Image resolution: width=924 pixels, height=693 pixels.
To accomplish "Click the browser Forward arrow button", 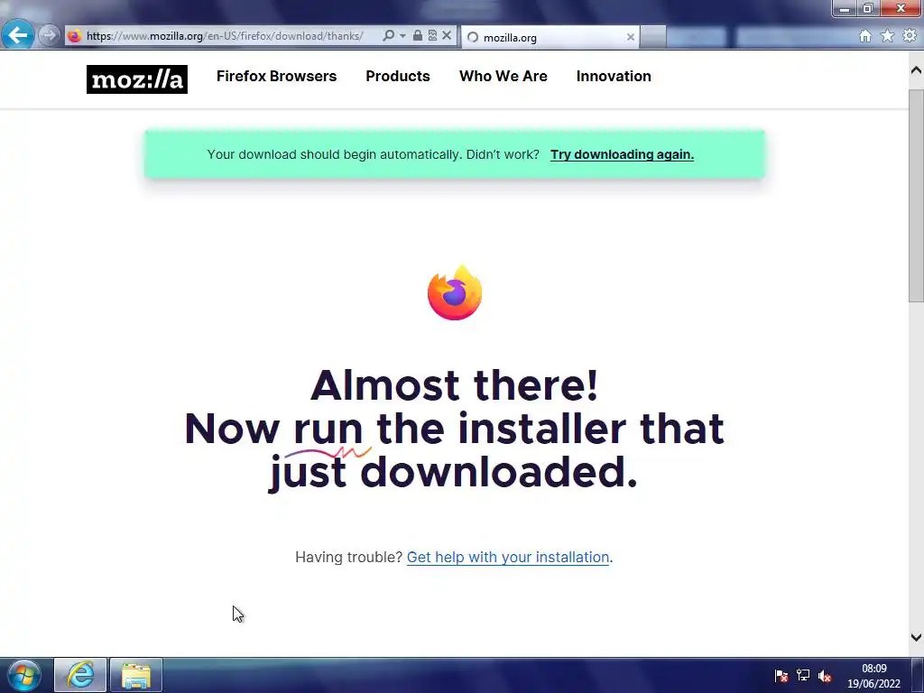I will click(50, 36).
